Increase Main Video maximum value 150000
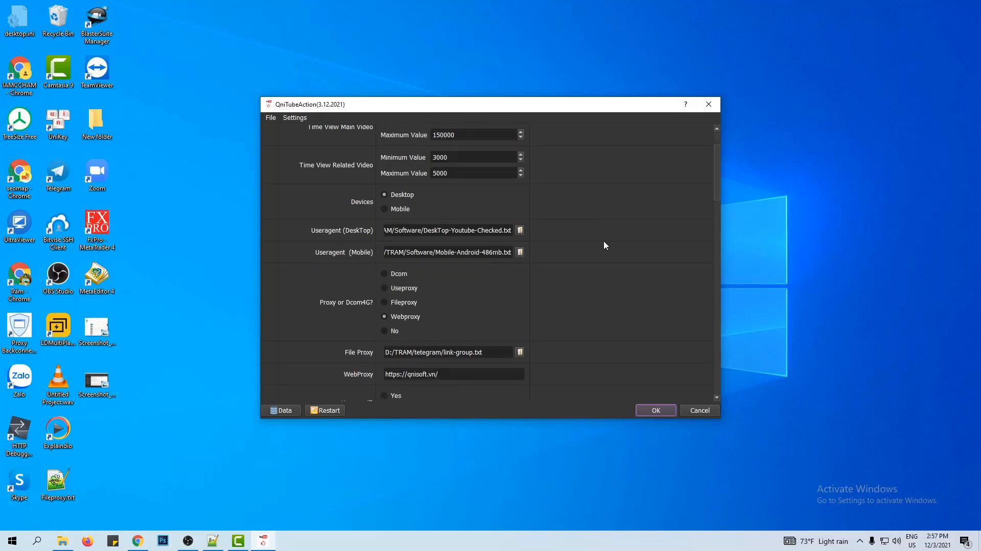Screen dimensions: 981x551 tap(521, 132)
